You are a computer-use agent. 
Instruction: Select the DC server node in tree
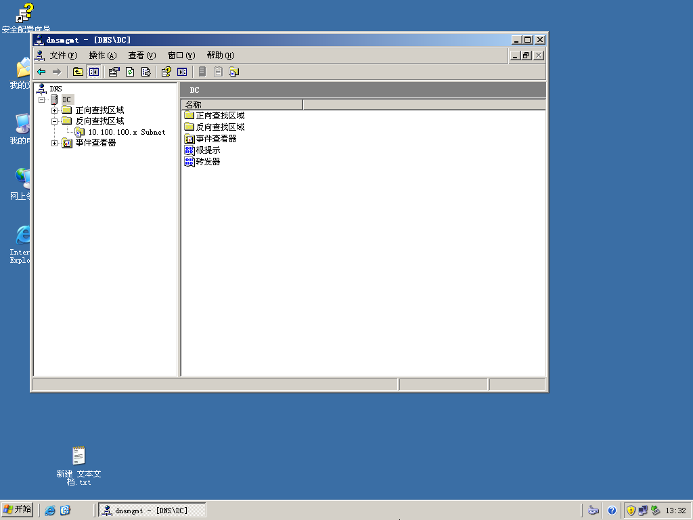(x=66, y=100)
